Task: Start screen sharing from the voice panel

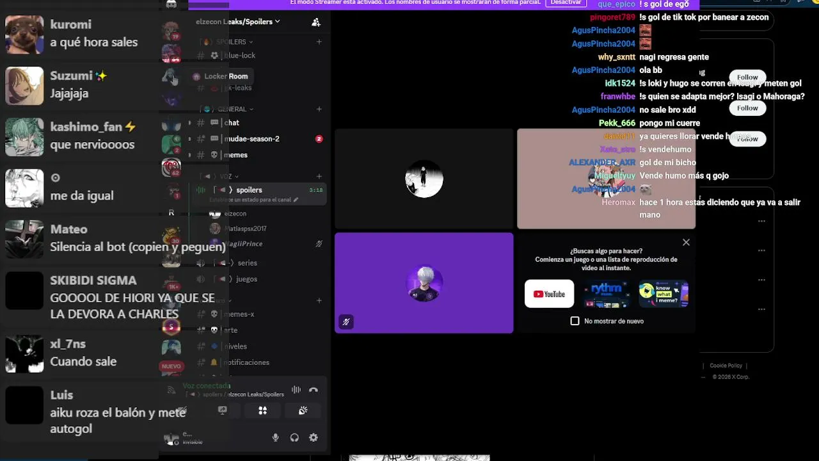Action: (223, 410)
